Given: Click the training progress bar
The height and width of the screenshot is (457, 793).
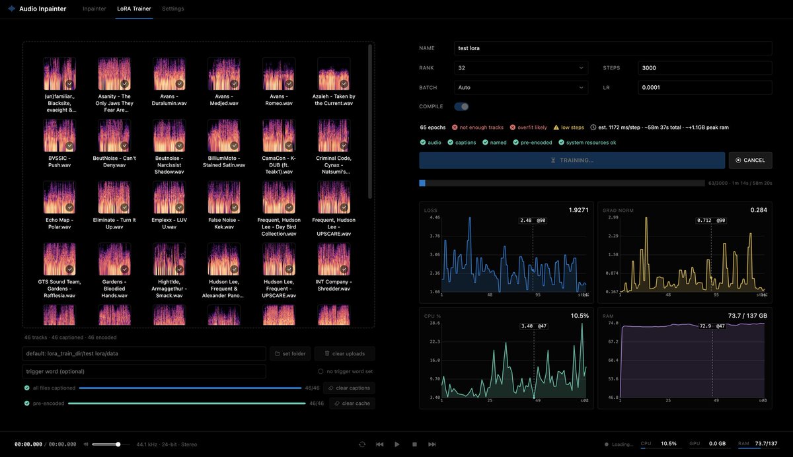Looking at the screenshot, I should click(562, 183).
